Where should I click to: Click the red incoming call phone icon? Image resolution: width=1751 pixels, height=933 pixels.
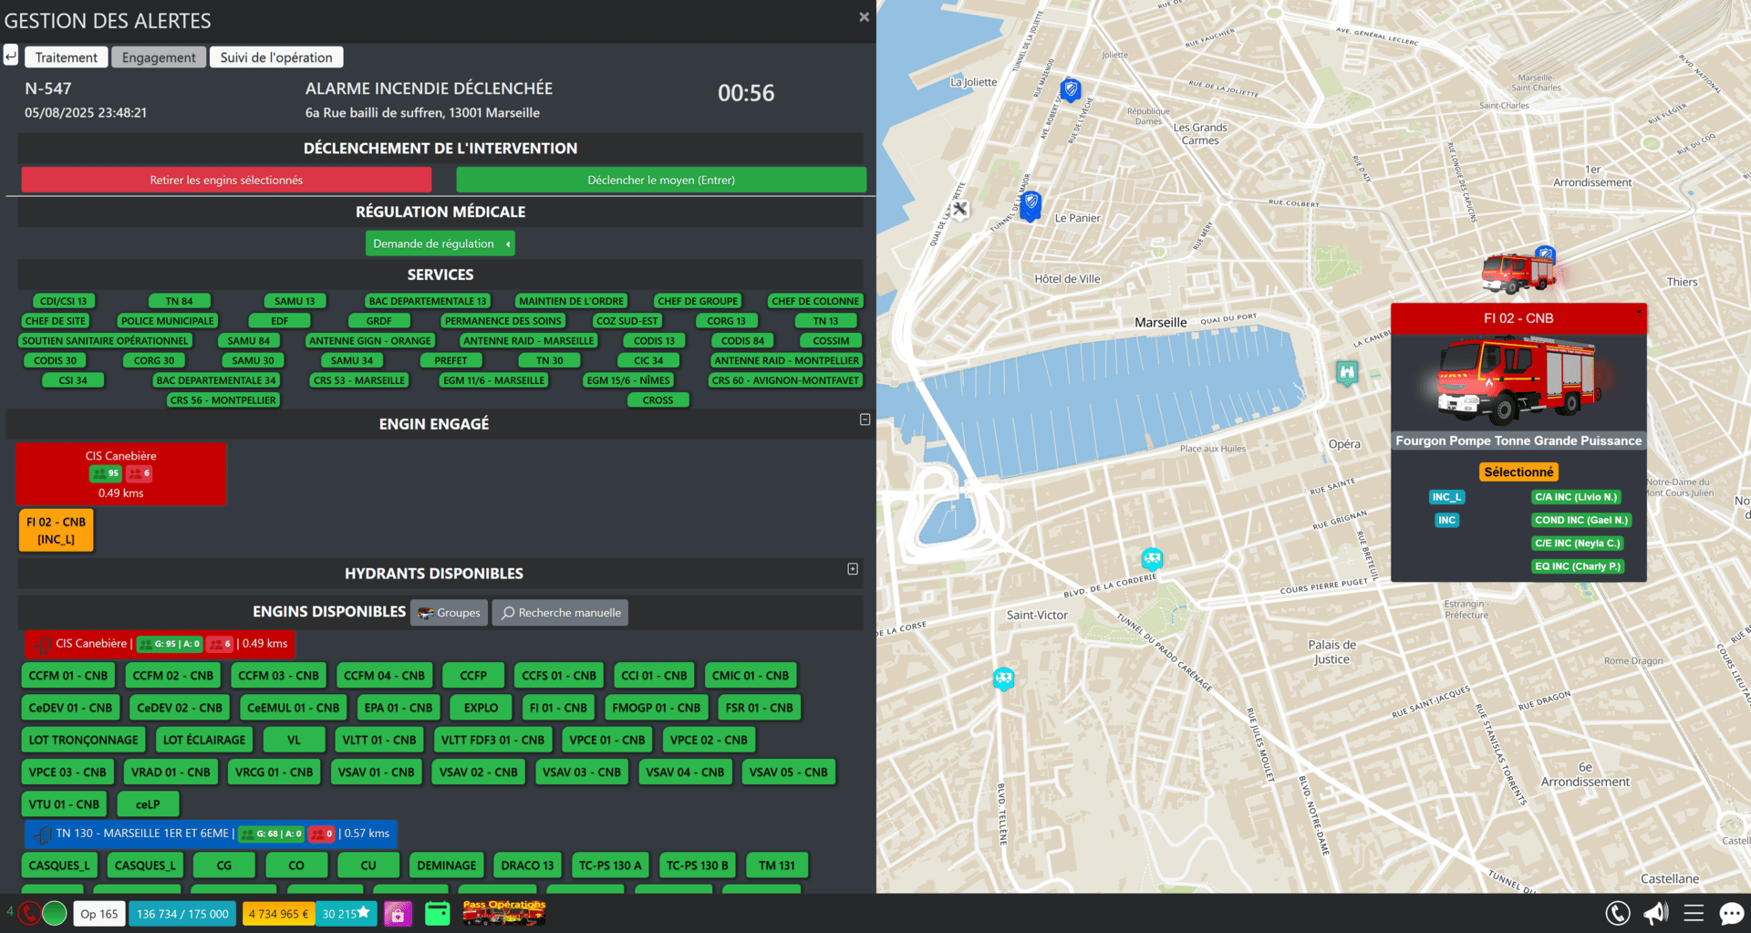[x=29, y=913]
